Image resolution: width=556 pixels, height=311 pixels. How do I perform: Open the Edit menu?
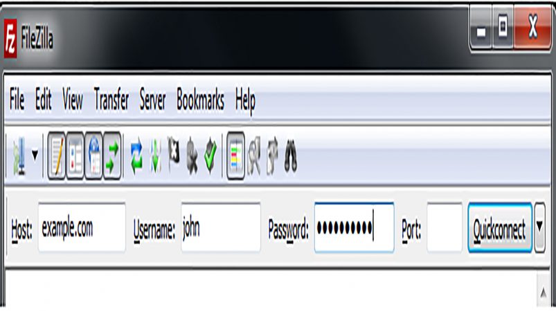coord(43,100)
